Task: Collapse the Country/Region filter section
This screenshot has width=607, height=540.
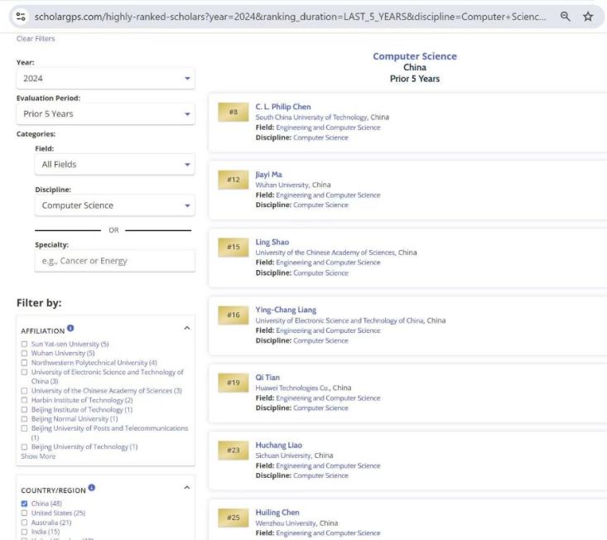Action: (186, 488)
